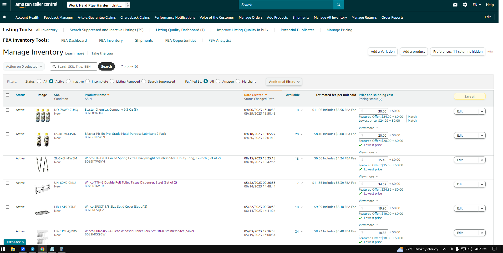The image size is (503, 253).
Task: Open the messages envelope icon
Action: (455, 5)
